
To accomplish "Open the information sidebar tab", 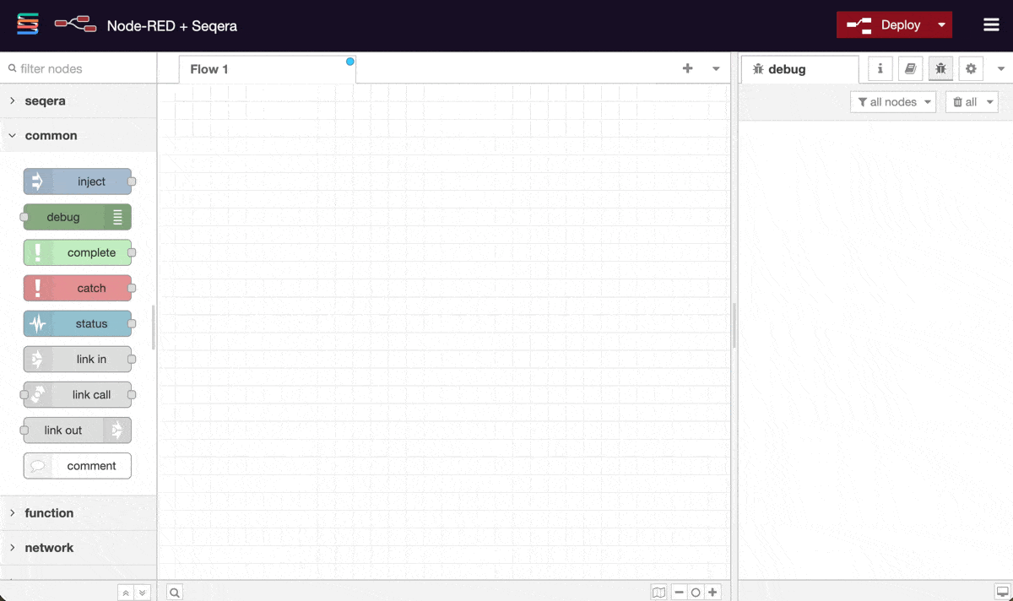I will click(x=880, y=69).
